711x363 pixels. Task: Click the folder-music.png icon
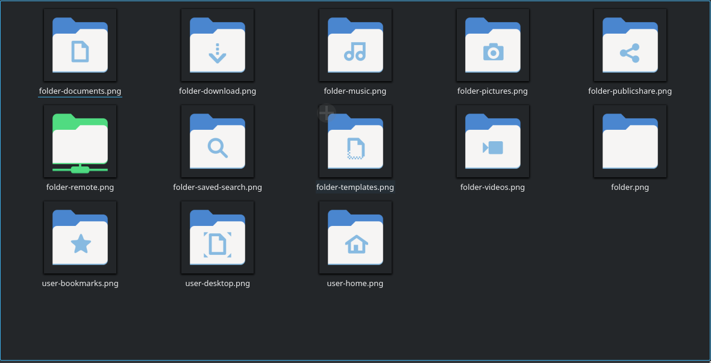(355, 45)
